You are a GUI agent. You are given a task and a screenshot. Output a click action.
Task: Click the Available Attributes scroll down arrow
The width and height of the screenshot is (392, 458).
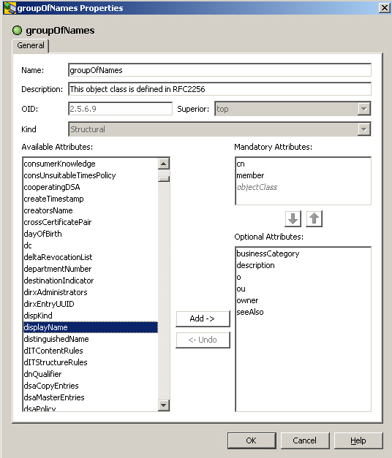pyautogui.click(x=164, y=405)
